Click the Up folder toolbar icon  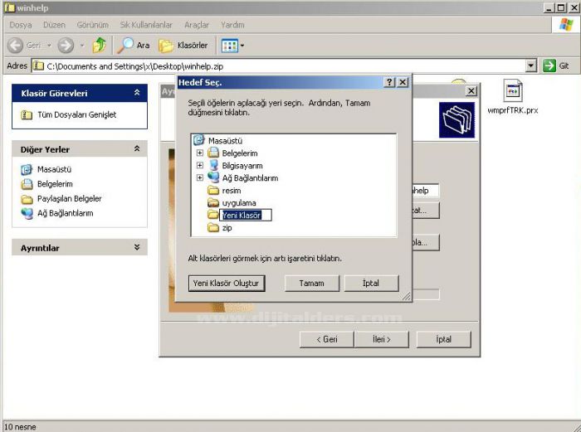[100, 45]
